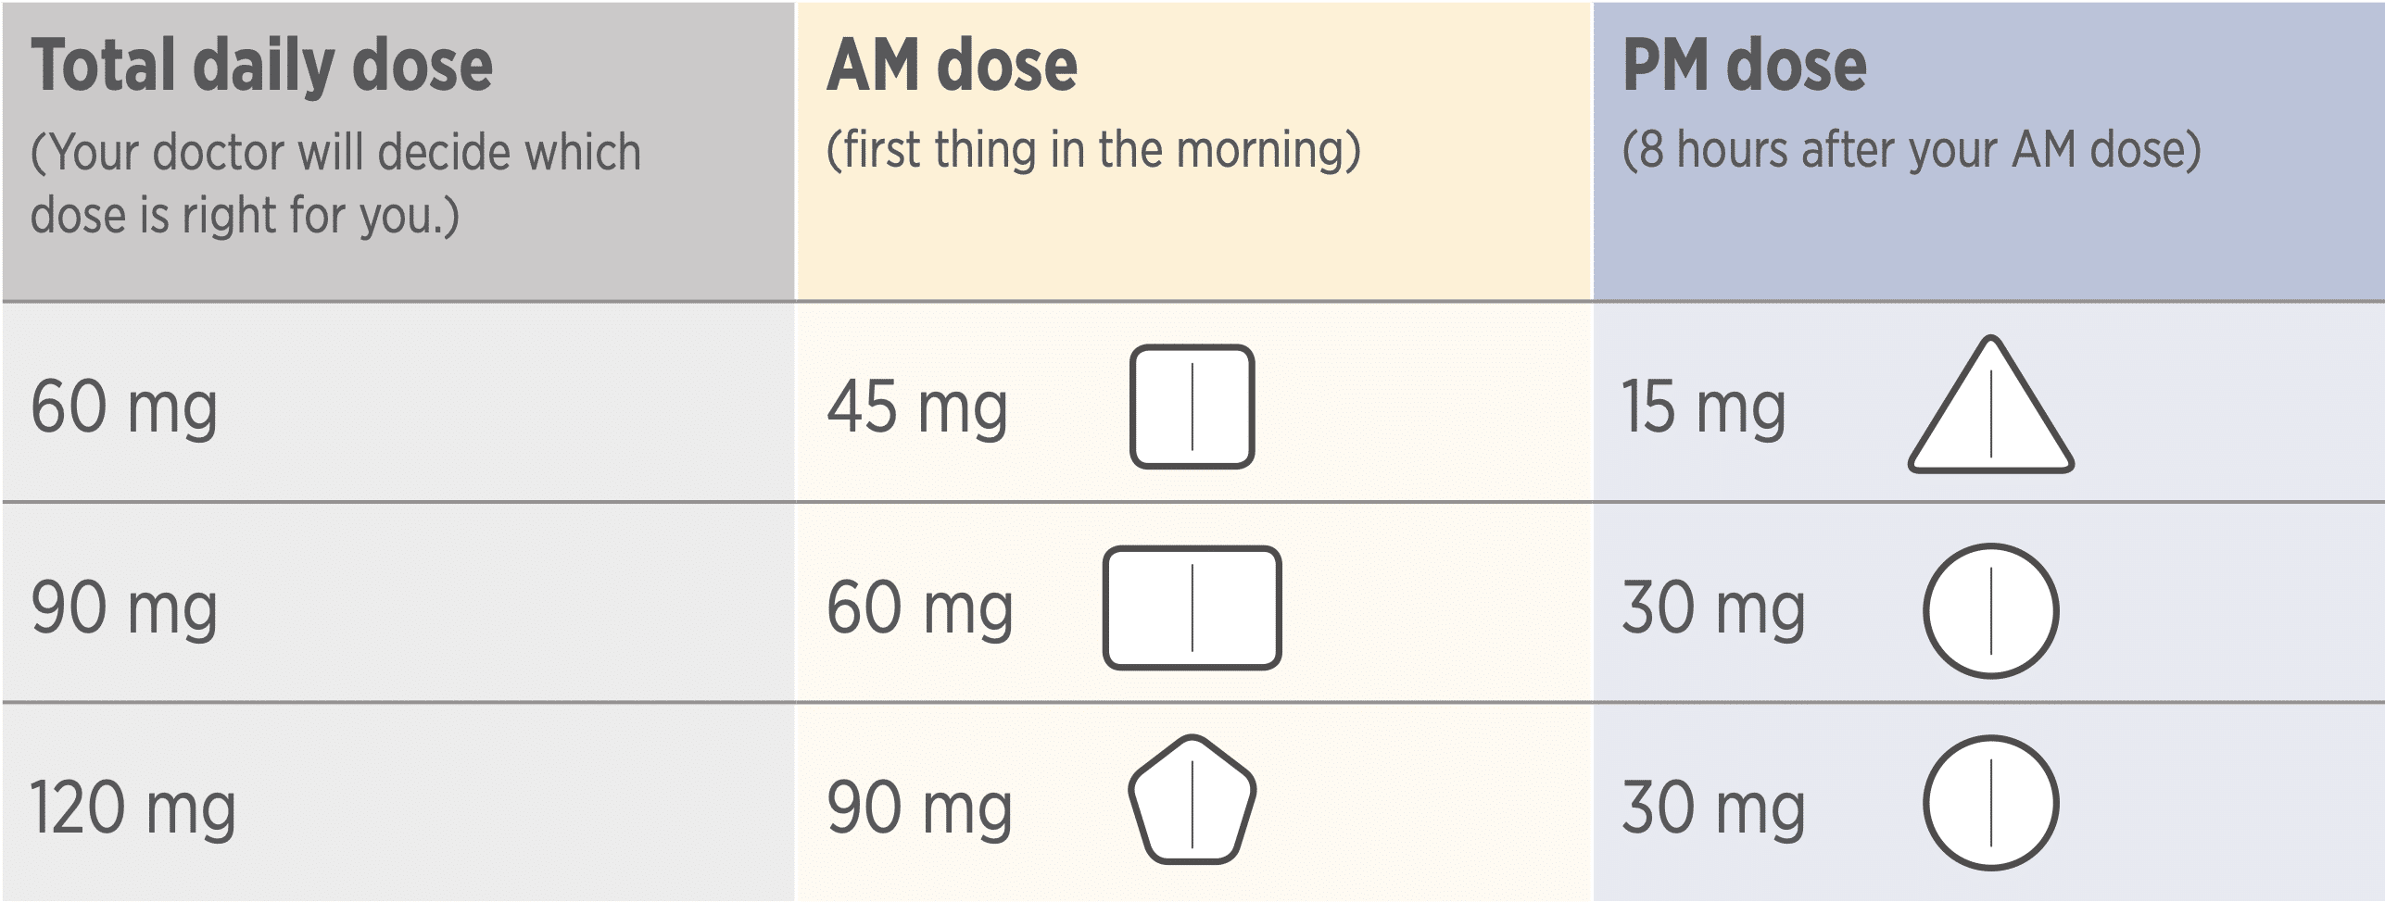Screen dimensions: 2385x902
Task: Click the "Total daily dose" column header
Action: point(261,67)
